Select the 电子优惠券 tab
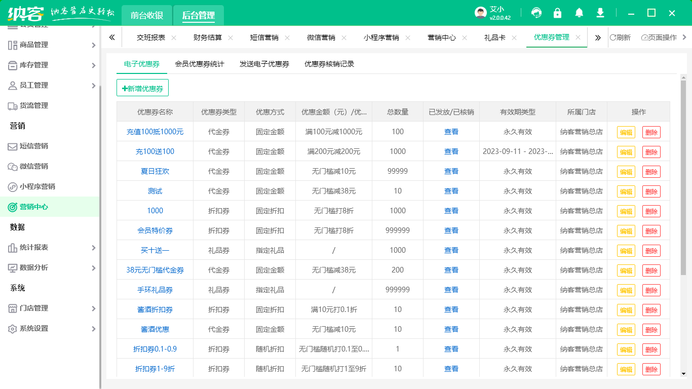 [x=142, y=64]
